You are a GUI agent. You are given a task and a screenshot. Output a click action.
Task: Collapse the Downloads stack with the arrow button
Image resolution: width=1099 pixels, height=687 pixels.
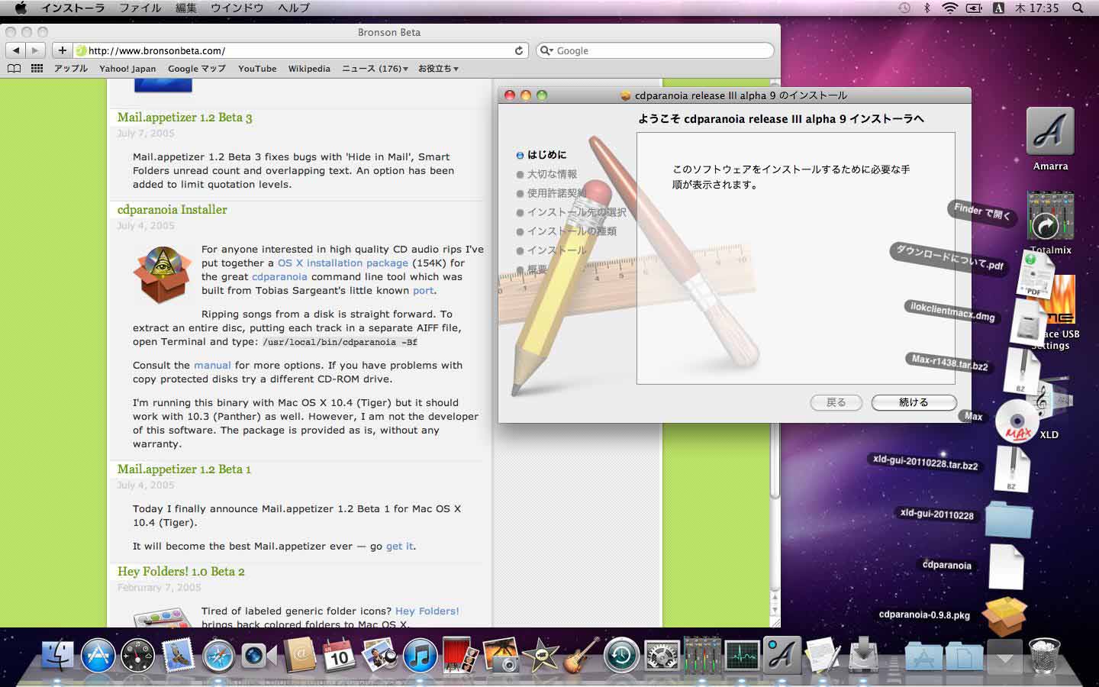pos(1004,655)
